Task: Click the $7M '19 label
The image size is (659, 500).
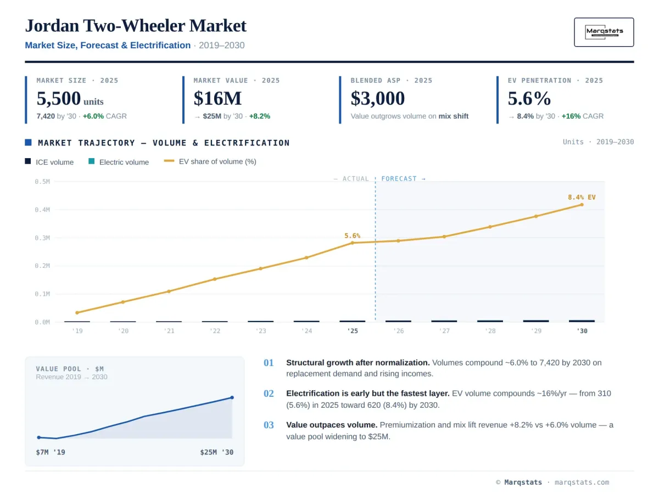Action: click(x=51, y=452)
